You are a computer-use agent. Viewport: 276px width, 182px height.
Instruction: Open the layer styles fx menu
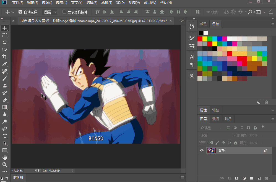(229, 178)
